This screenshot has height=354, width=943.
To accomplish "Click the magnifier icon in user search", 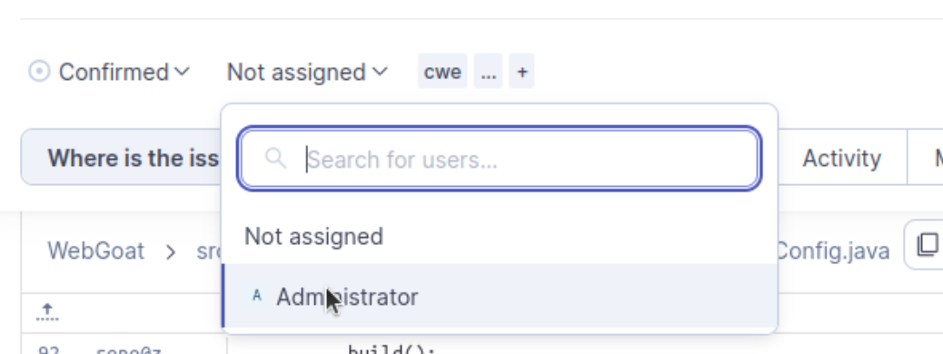I will click(275, 159).
